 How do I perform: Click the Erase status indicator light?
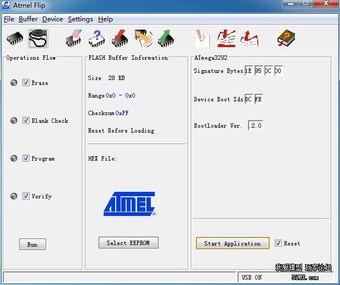click(14, 83)
